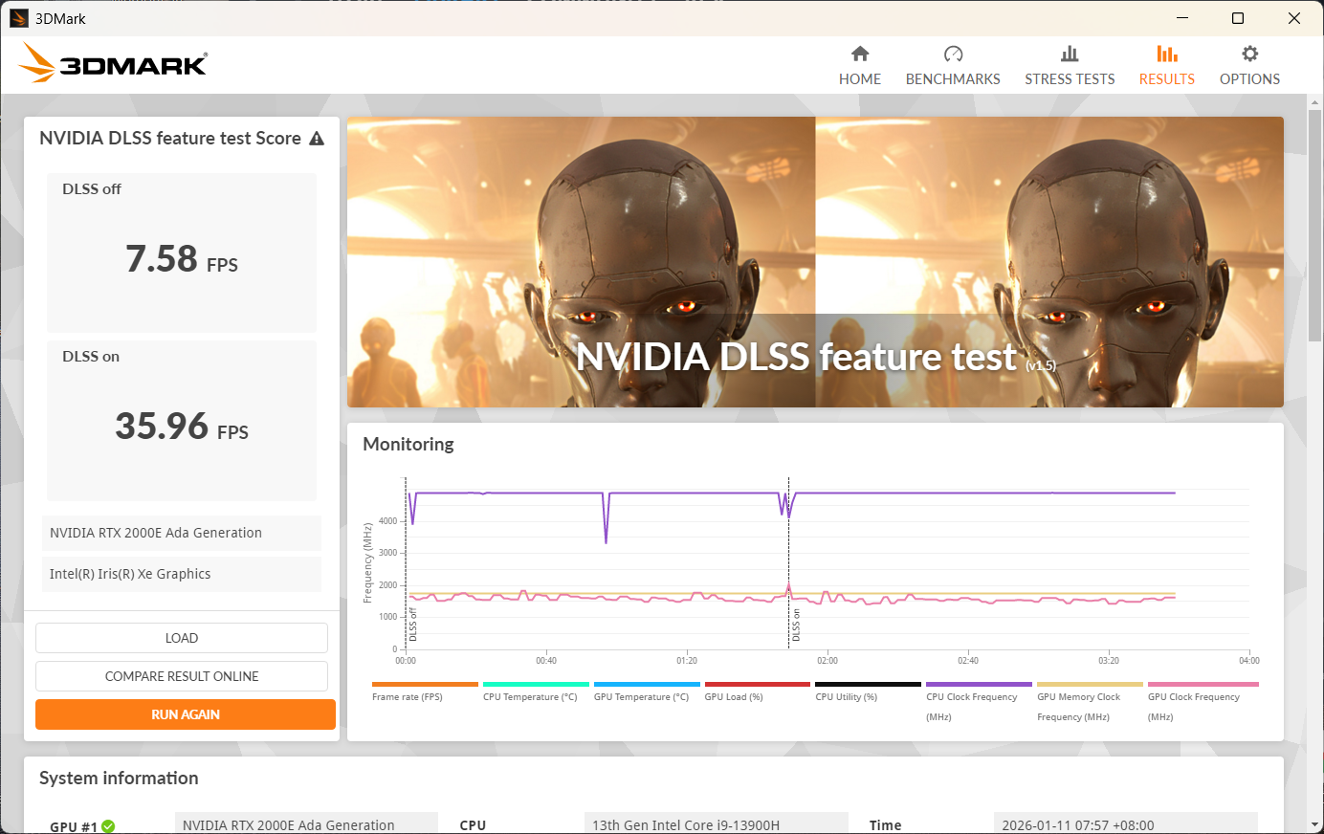This screenshot has width=1324, height=834.
Task: Click the Stress Tests bar chart icon
Action: tap(1070, 54)
